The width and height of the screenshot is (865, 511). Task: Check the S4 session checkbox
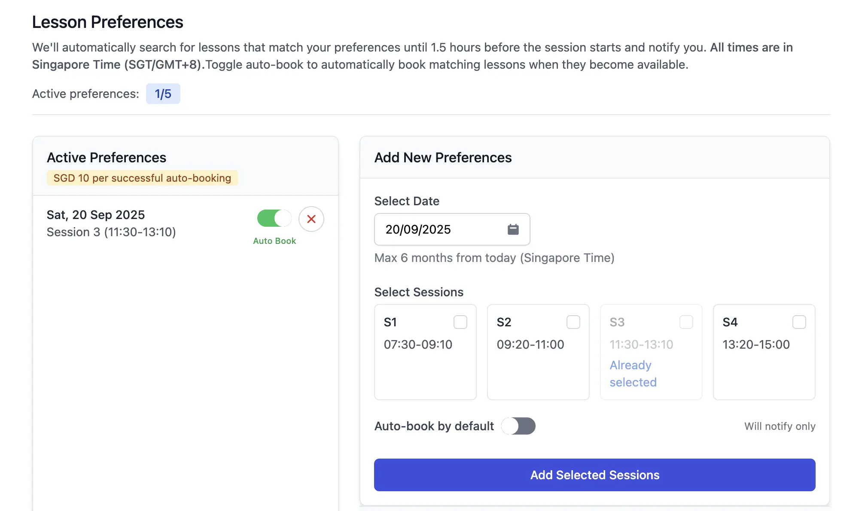799,322
